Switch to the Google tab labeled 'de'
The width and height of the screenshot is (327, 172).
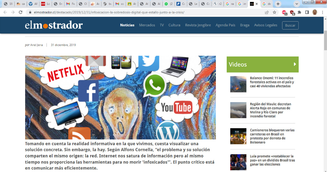click(x=267, y=4)
